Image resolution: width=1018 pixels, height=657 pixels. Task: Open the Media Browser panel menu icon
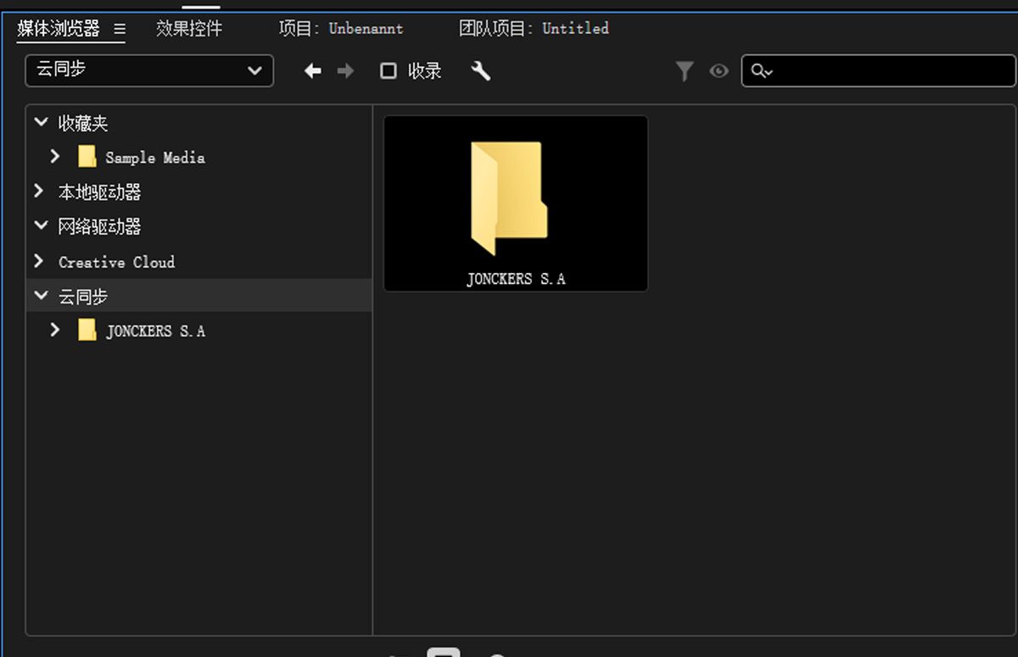pos(120,29)
